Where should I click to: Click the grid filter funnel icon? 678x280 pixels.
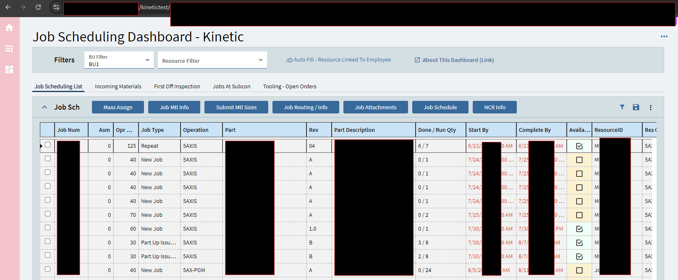622,107
